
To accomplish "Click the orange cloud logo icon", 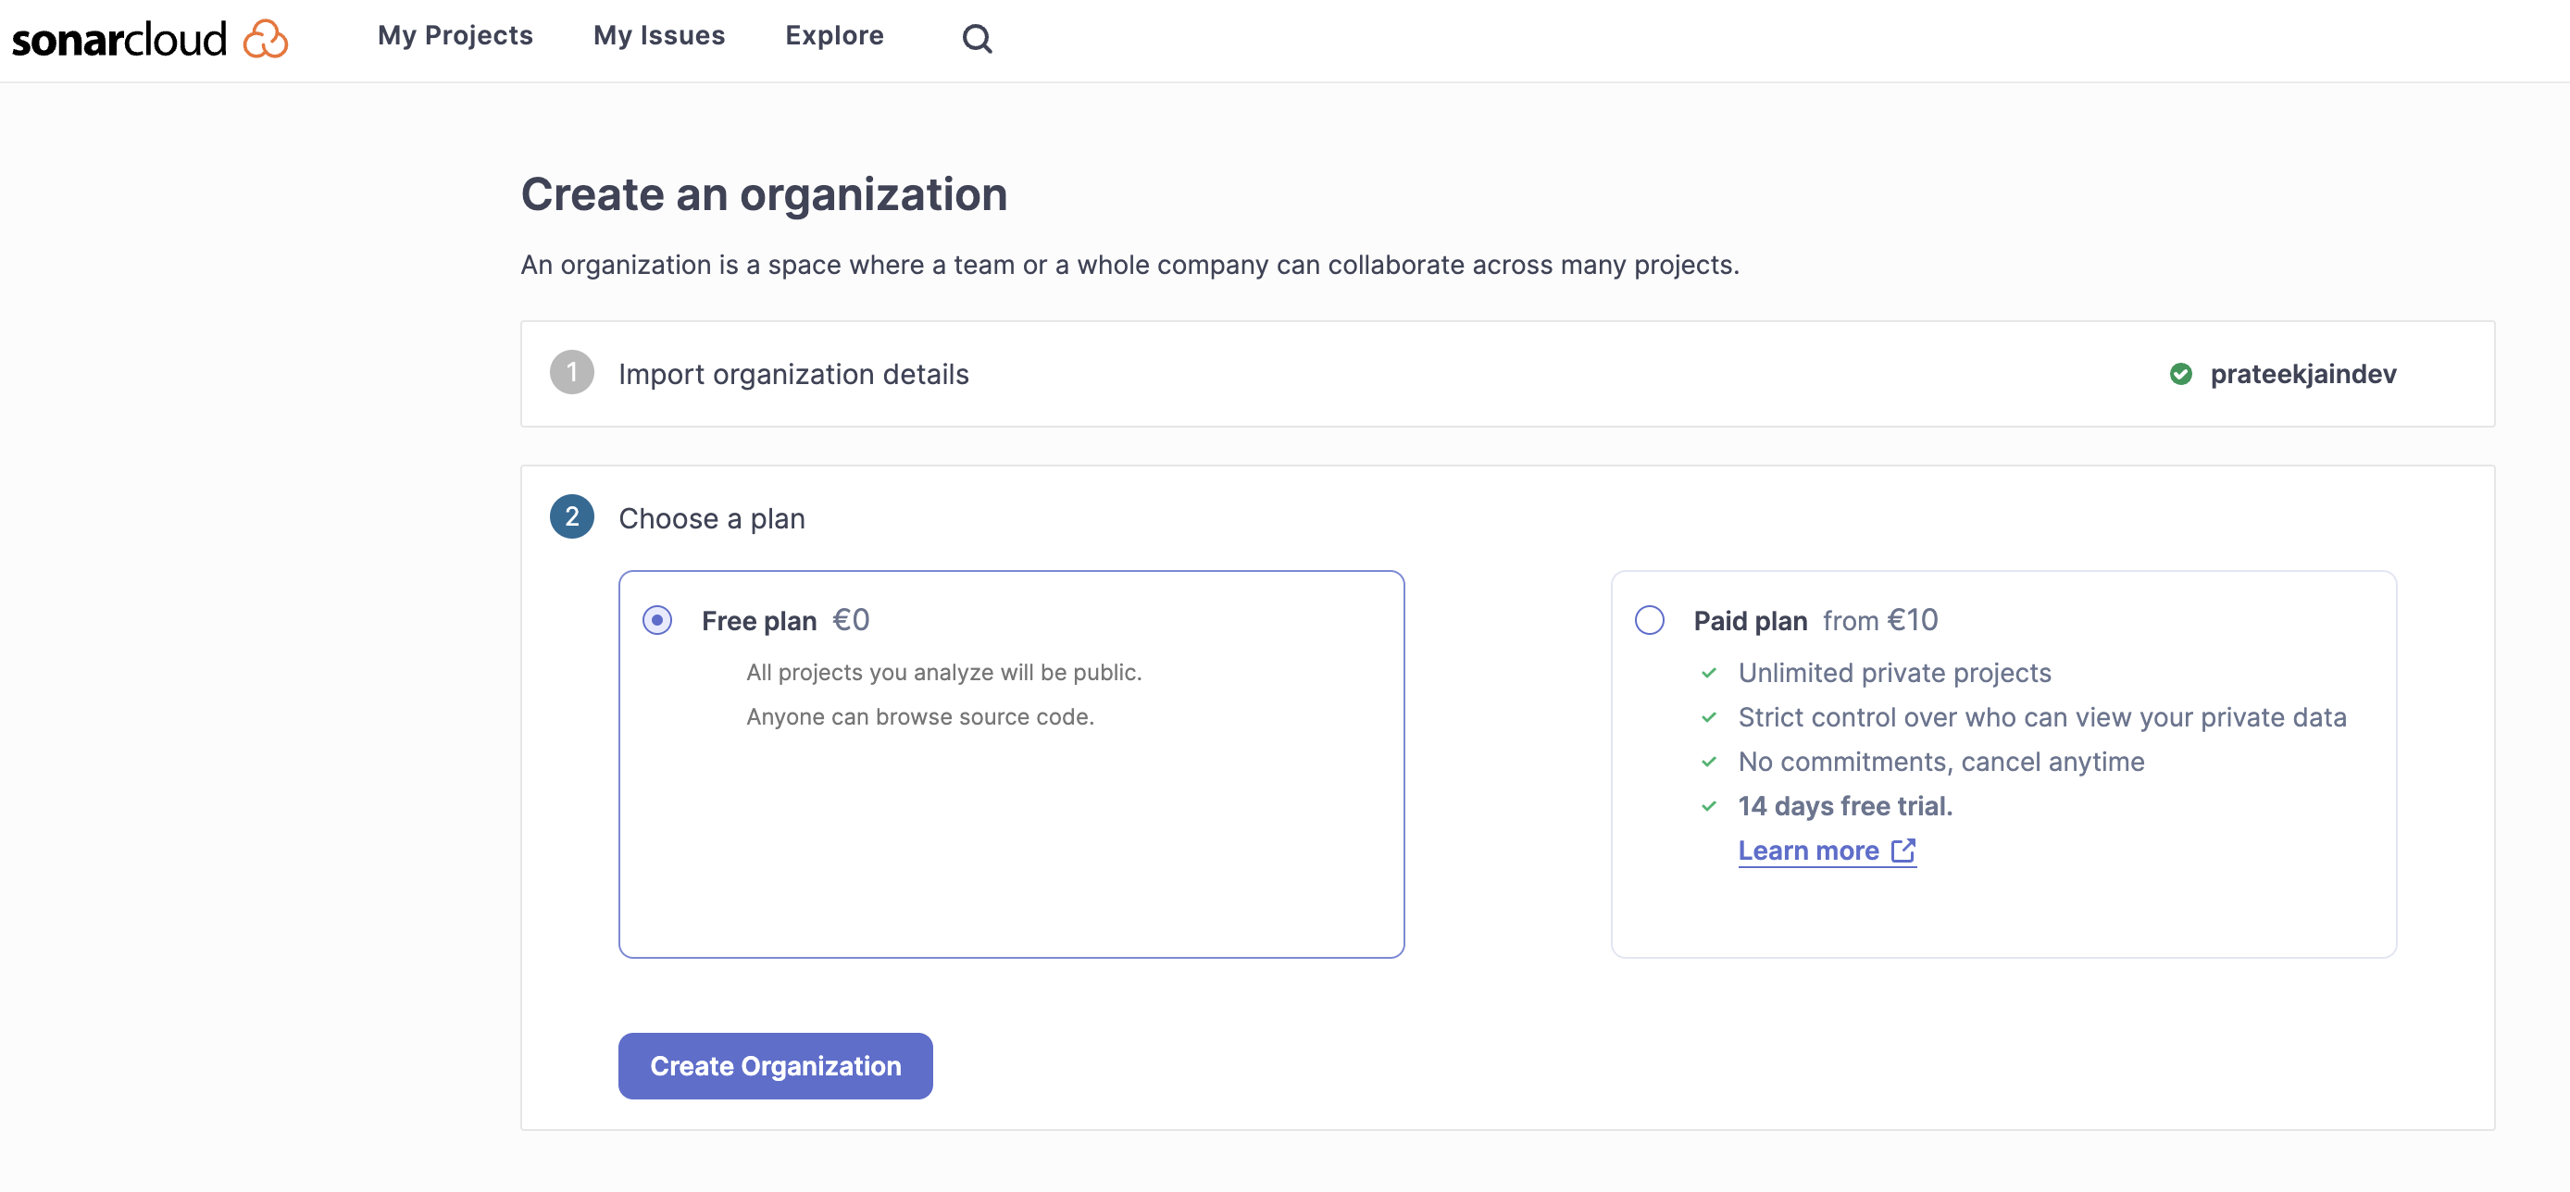I will [x=266, y=39].
